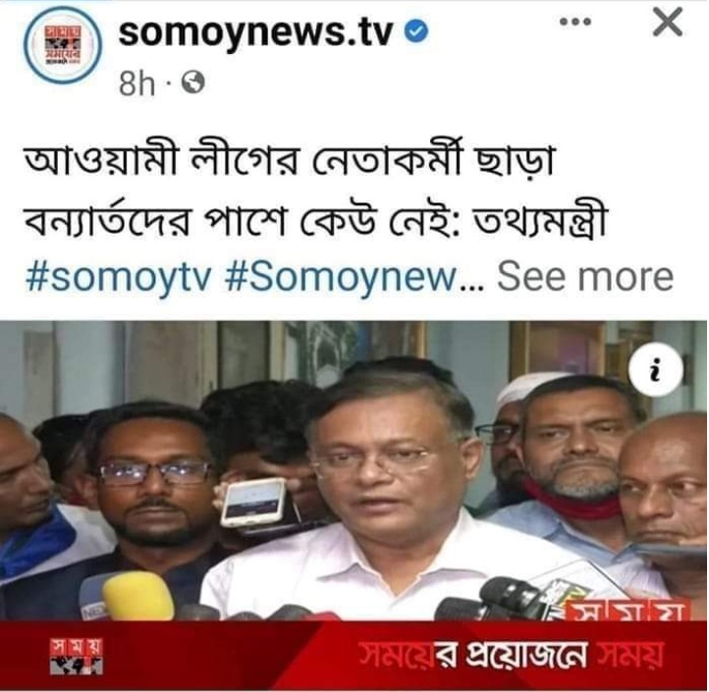Open the somoynews.tv page name
The width and height of the screenshot is (709, 692).
255,33
